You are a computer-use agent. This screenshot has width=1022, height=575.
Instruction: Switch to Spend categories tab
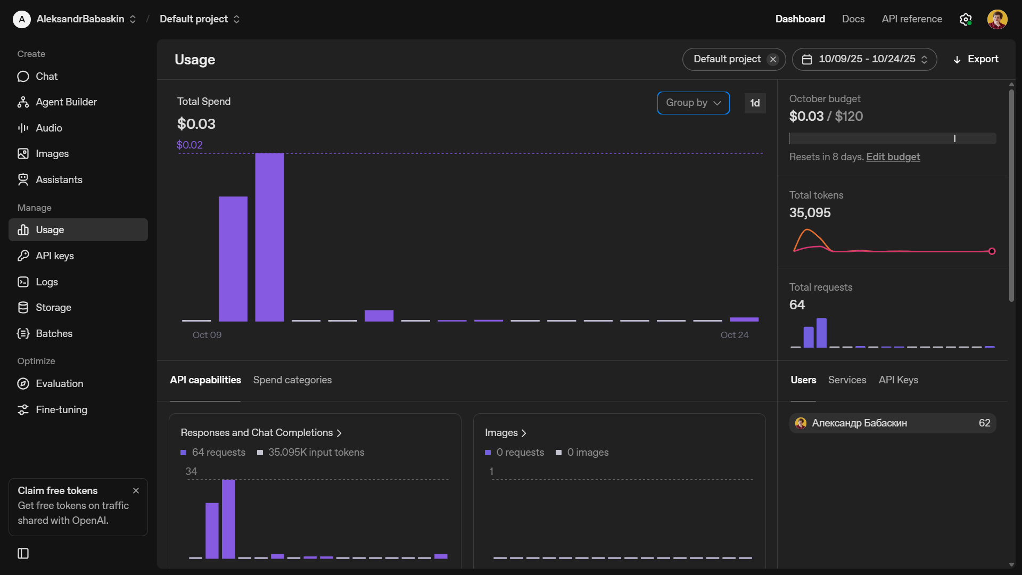pyautogui.click(x=292, y=380)
